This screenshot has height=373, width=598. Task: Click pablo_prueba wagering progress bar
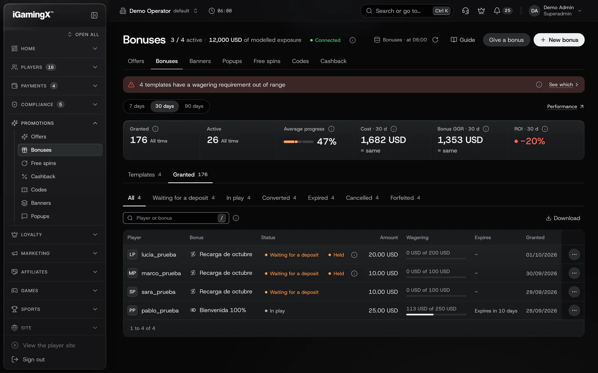[x=436, y=315]
